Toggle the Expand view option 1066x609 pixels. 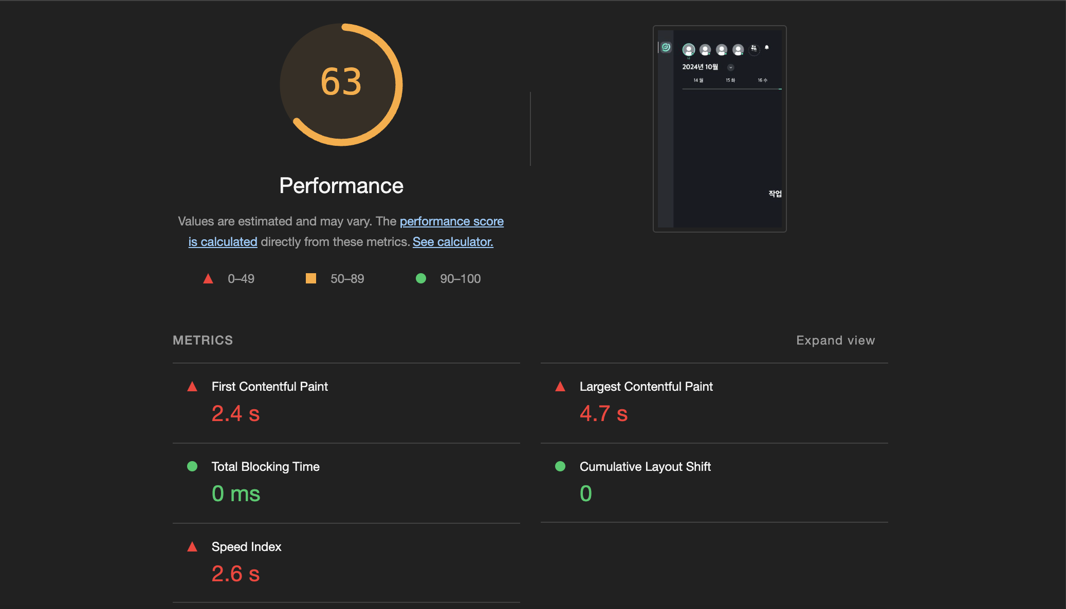click(835, 340)
